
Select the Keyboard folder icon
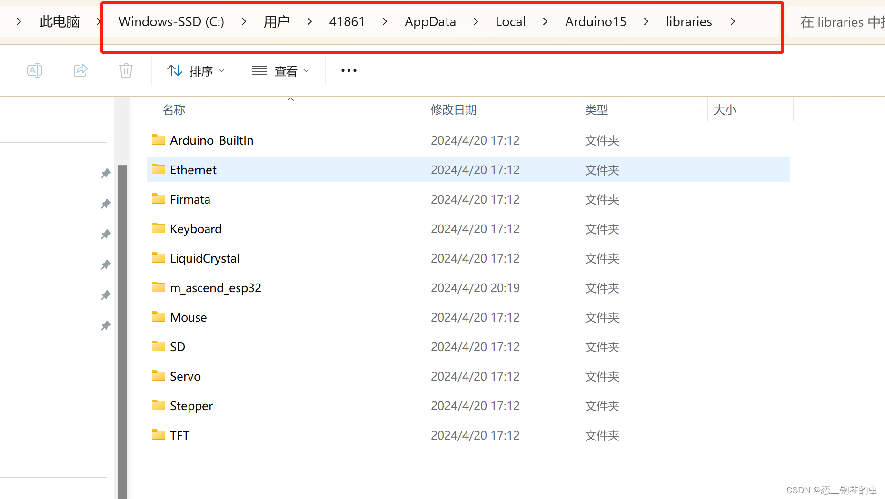(x=159, y=228)
